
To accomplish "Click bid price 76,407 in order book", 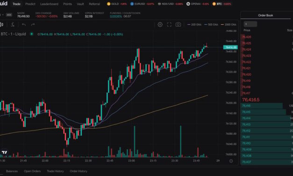I will coord(246,162).
